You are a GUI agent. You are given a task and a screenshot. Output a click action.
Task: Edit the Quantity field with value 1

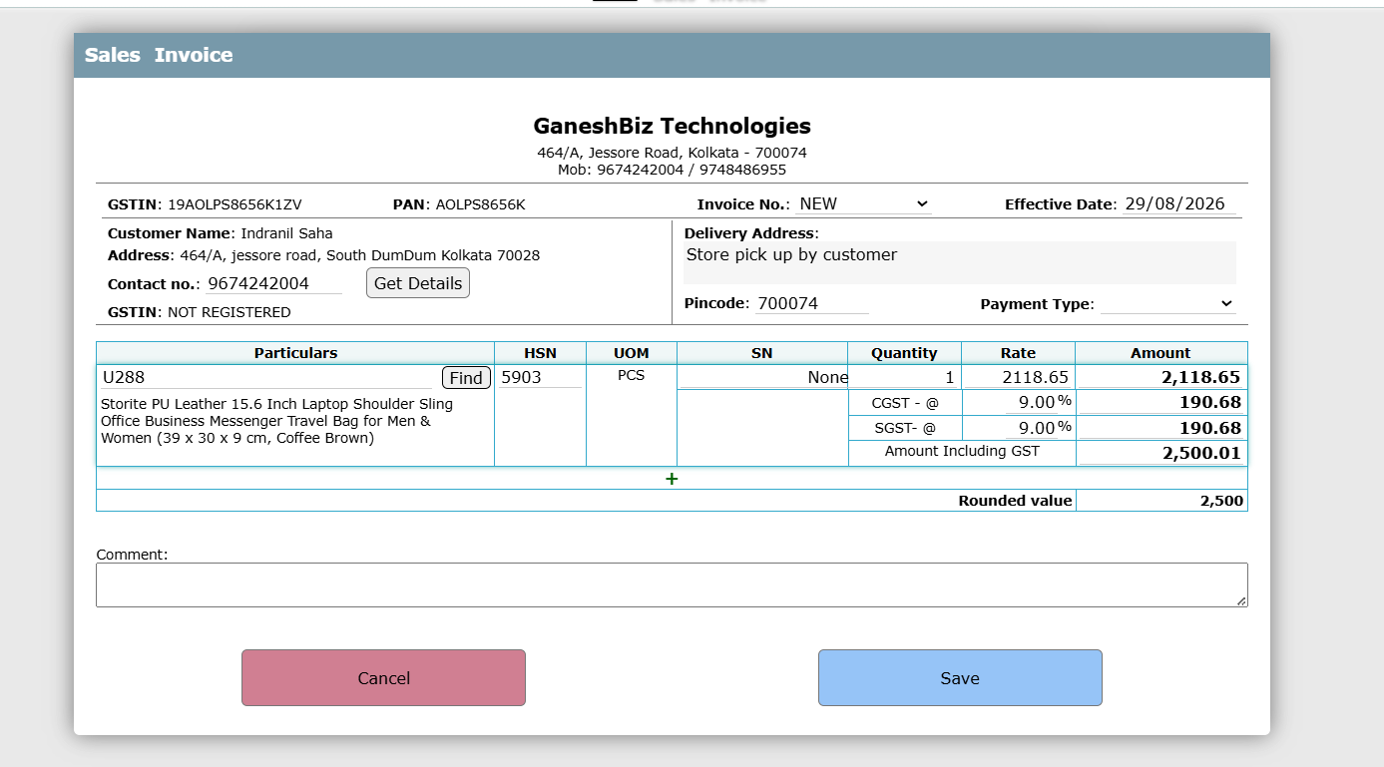(x=904, y=377)
